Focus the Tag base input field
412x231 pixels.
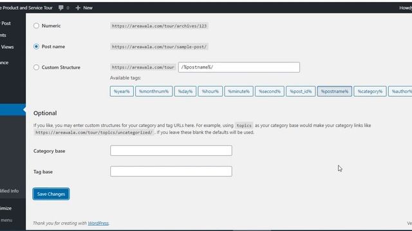click(171, 171)
